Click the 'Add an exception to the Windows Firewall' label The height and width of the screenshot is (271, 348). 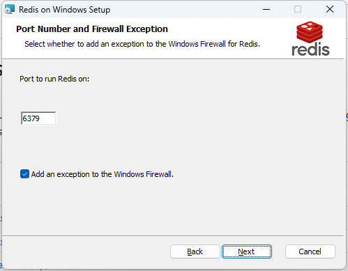point(103,174)
